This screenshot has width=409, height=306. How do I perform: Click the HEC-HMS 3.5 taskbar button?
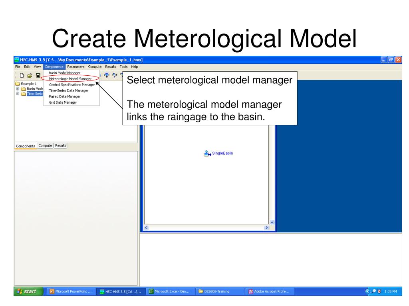121,292
